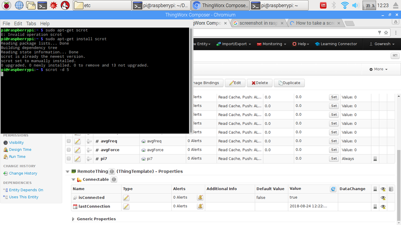Open the Bluetooth tray menu

[x=334, y=5]
